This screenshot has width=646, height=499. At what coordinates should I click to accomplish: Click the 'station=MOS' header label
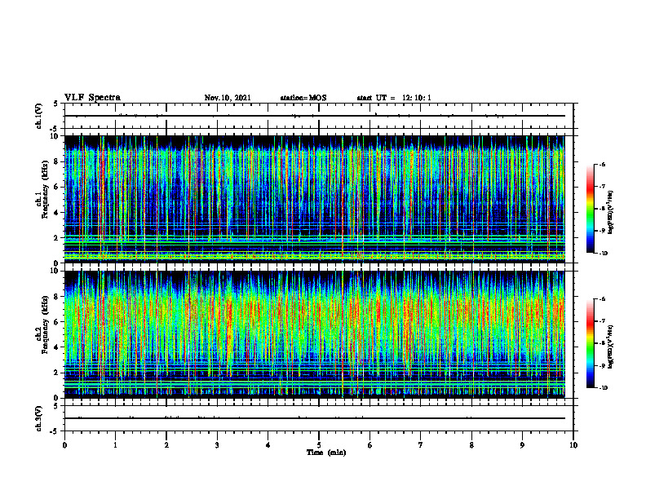click(x=303, y=98)
